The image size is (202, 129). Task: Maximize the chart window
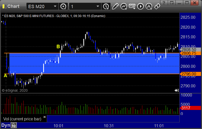(187, 3)
